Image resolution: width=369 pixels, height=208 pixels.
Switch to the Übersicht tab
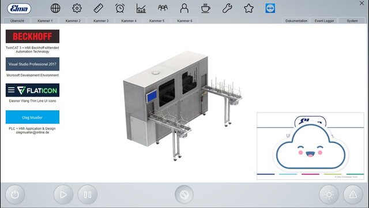tap(17, 21)
